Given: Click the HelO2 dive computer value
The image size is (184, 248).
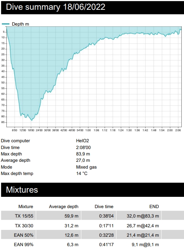Looking at the screenshot, I should 82,141.
